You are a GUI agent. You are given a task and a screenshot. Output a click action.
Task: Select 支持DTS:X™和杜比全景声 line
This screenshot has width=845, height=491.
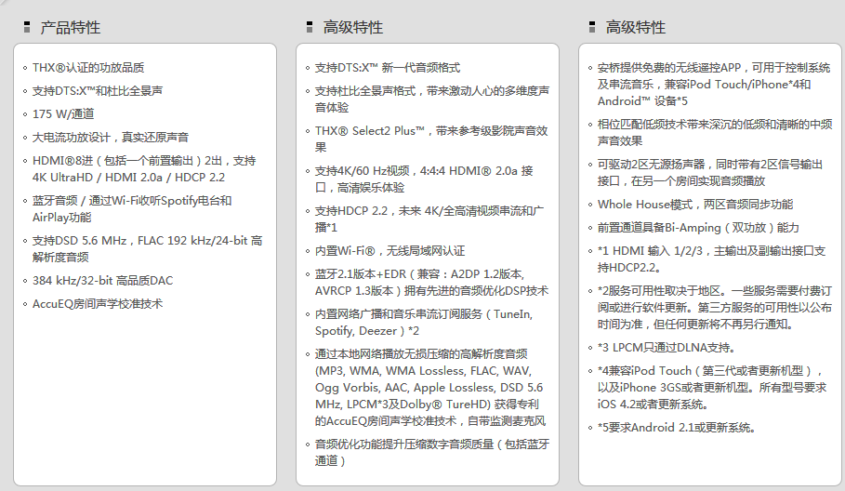pos(98,90)
